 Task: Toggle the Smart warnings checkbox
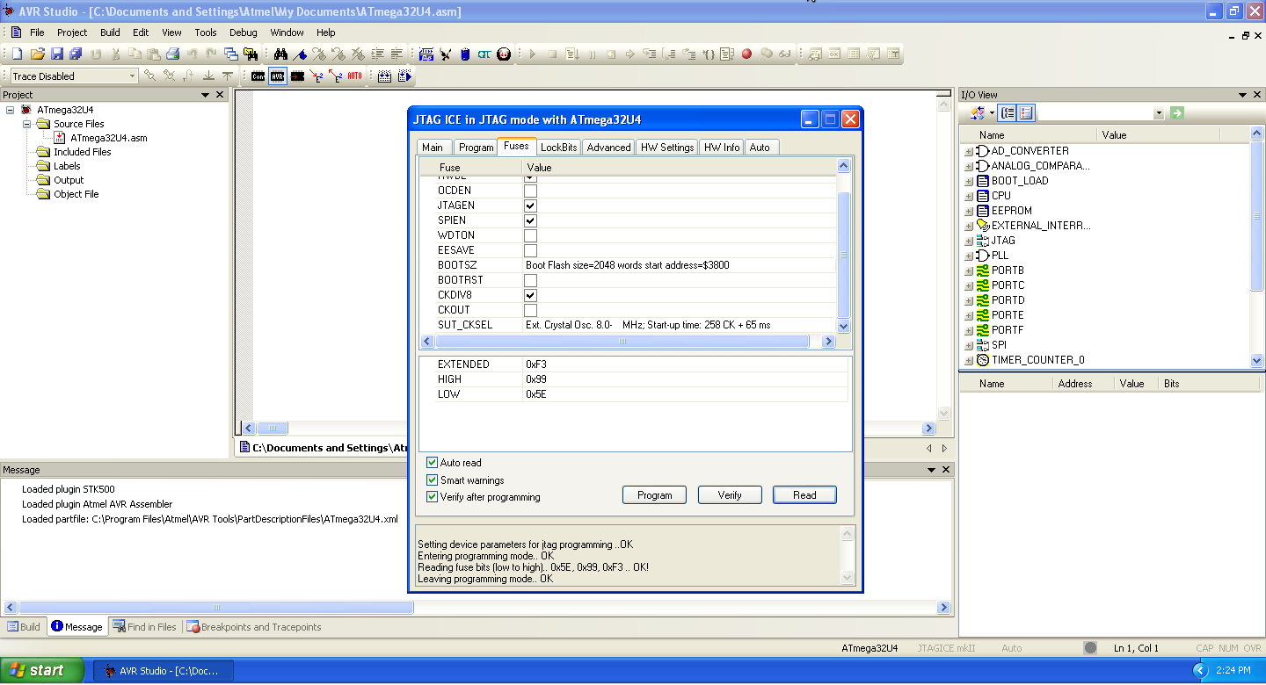pyautogui.click(x=432, y=480)
